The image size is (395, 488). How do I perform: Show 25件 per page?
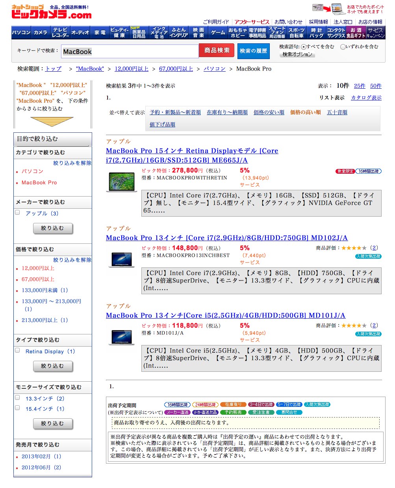(360, 86)
